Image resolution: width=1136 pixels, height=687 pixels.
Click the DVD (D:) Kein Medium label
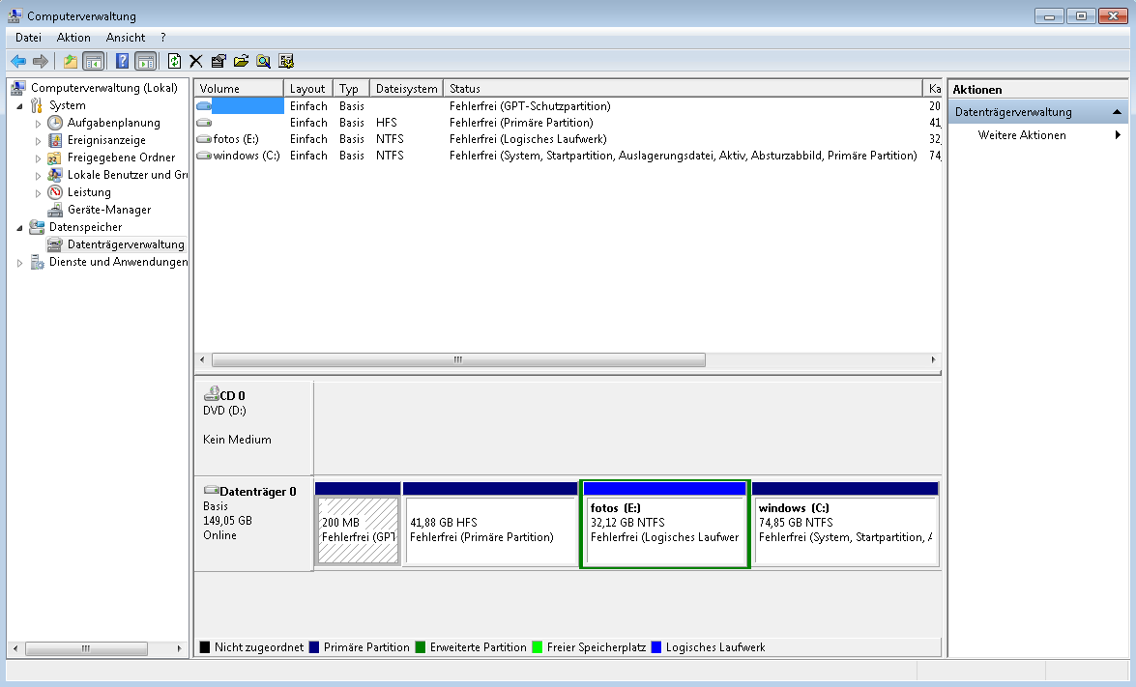[237, 425]
